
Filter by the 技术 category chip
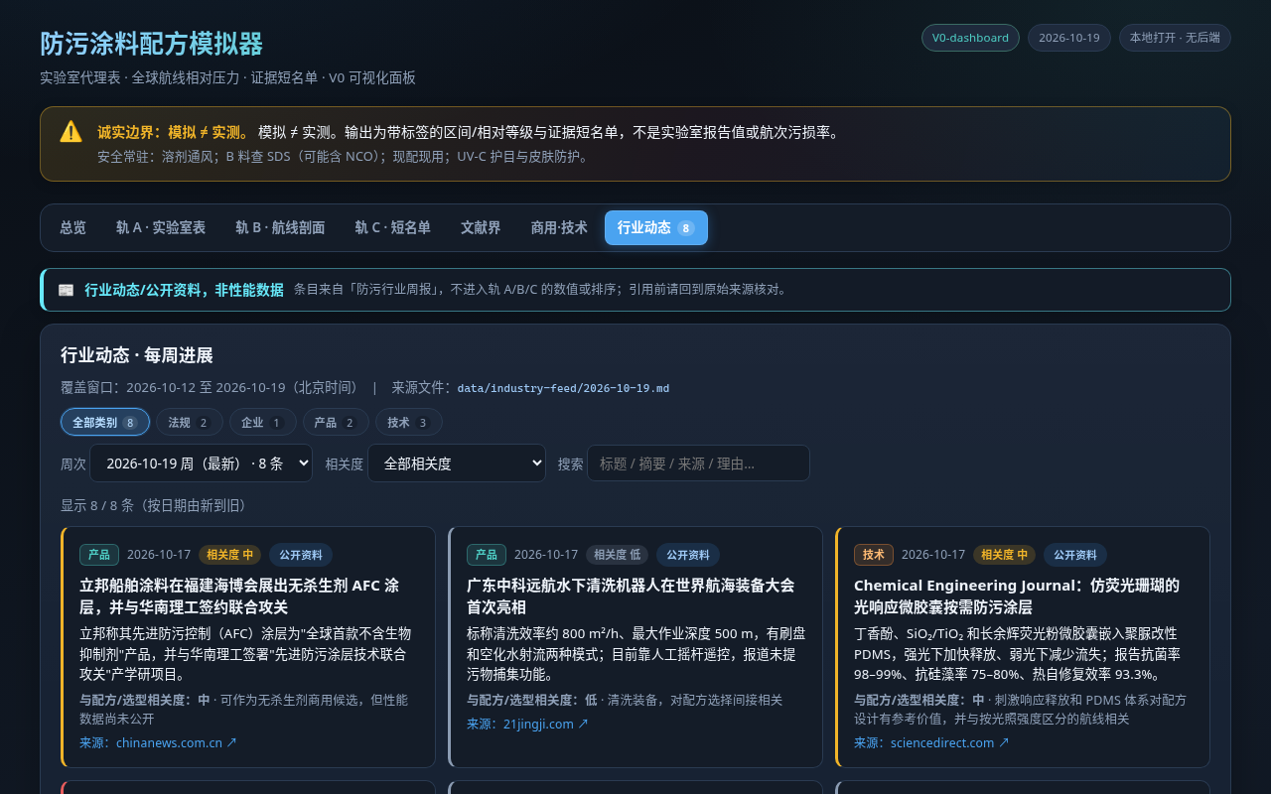409,422
